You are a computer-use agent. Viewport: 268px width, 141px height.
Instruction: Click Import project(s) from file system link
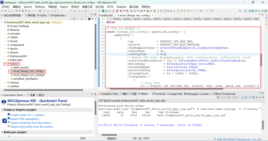click(31, 123)
